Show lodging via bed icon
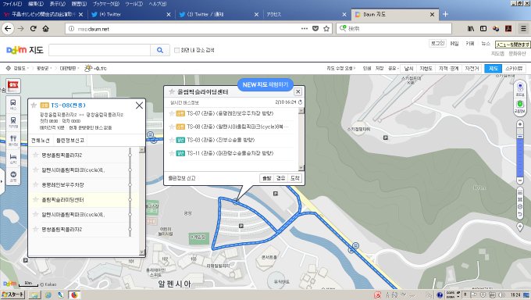Screen dimensions: 531x300 (x=12, y=159)
